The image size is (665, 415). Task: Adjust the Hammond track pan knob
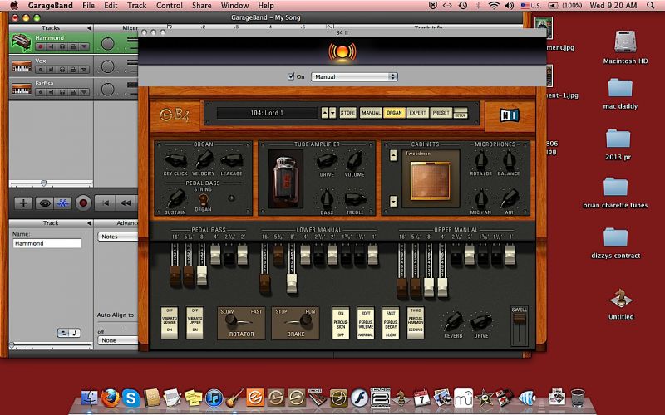[108, 43]
